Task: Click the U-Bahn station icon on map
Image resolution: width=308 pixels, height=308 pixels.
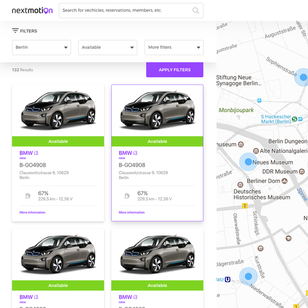Action: tap(228, 279)
